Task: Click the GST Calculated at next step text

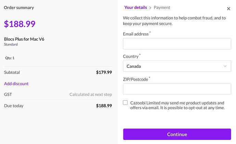Action: [x=91, y=95]
